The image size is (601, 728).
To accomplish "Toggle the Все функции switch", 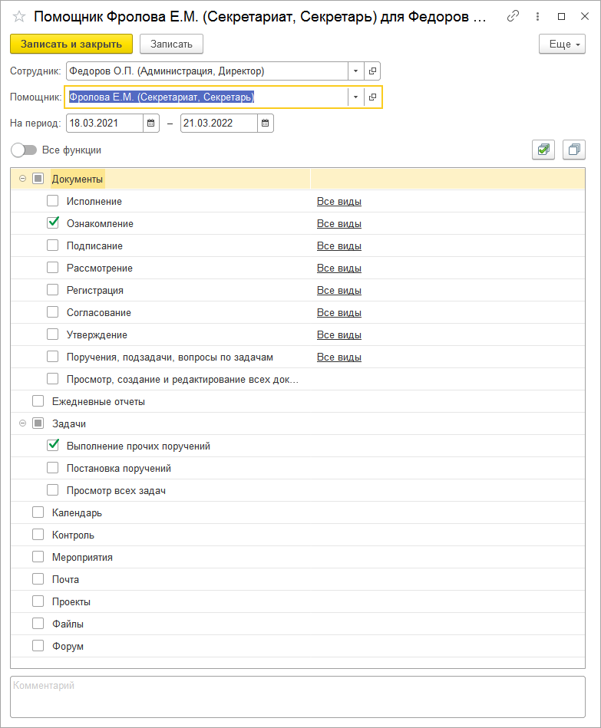I will [25, 150].
